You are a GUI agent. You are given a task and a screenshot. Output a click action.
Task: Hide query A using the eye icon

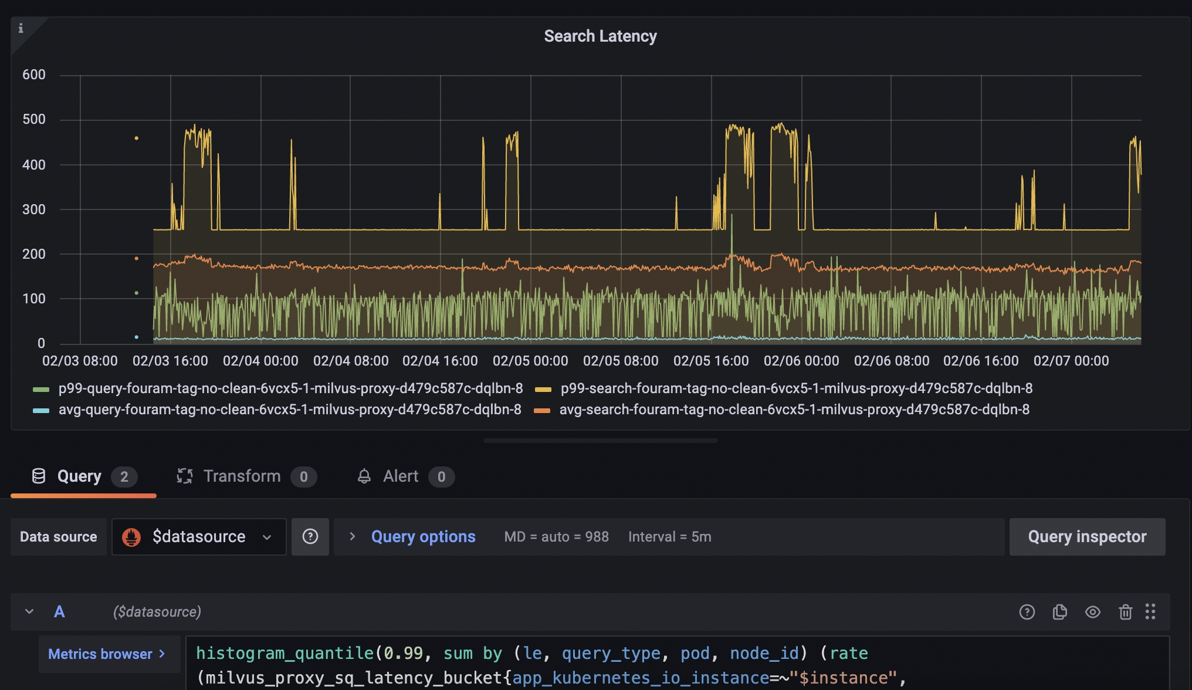pyautogui.click(x=1093, y=611)
